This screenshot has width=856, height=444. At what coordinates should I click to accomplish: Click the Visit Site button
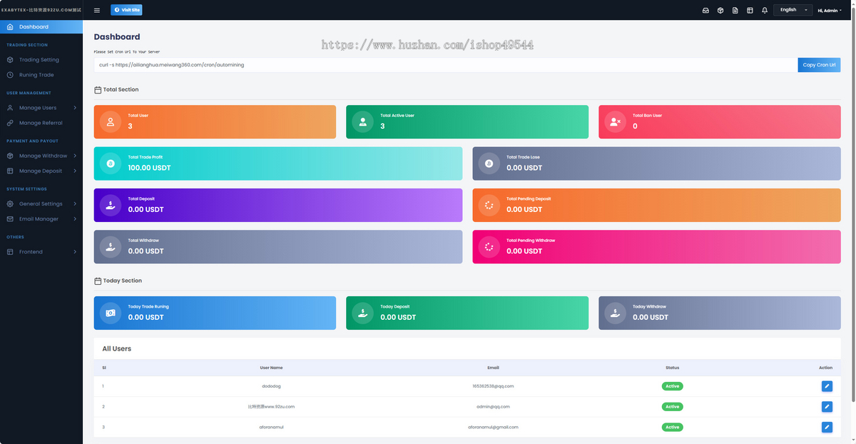click(x=126, y=10)
